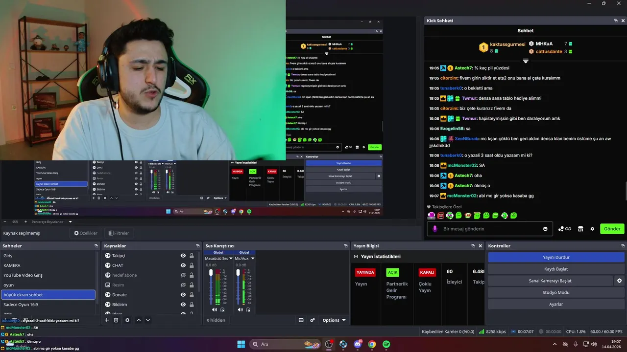Screen dimensions: 627x352
Task: Open source properties with the gear icon
Action: 127,320
